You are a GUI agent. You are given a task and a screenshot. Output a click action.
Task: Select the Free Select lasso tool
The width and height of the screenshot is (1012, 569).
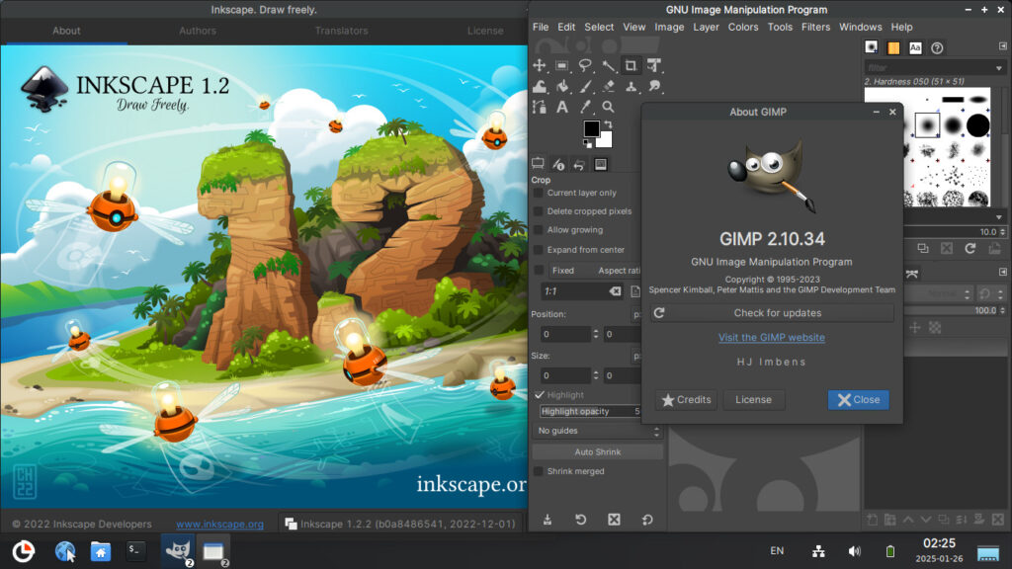585,65
